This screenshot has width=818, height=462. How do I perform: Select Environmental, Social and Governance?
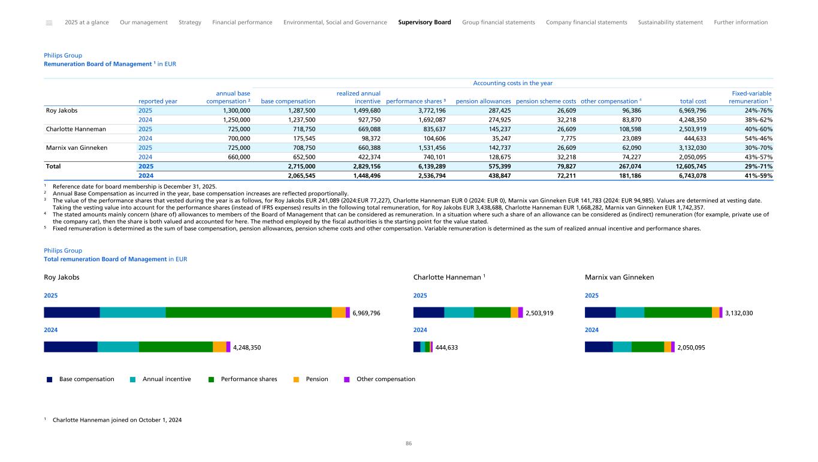[x=335, y=22]
